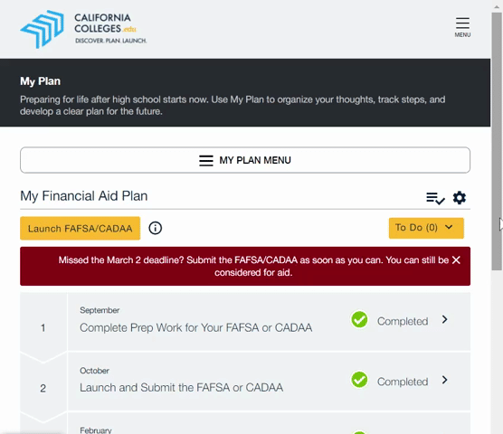
Task: Open the gear settings icon for Financial Aid Plan
Action: (x=460, y=198)
